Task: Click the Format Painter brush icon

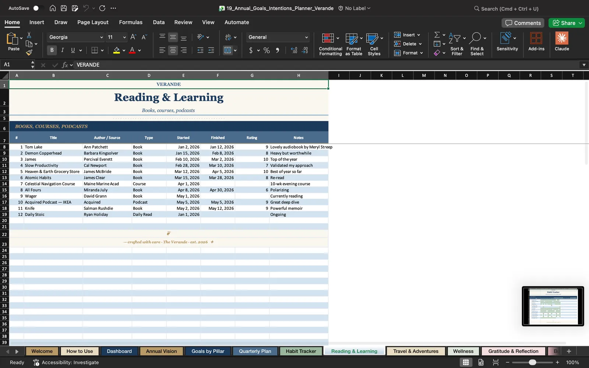Action: click(29, 53)
